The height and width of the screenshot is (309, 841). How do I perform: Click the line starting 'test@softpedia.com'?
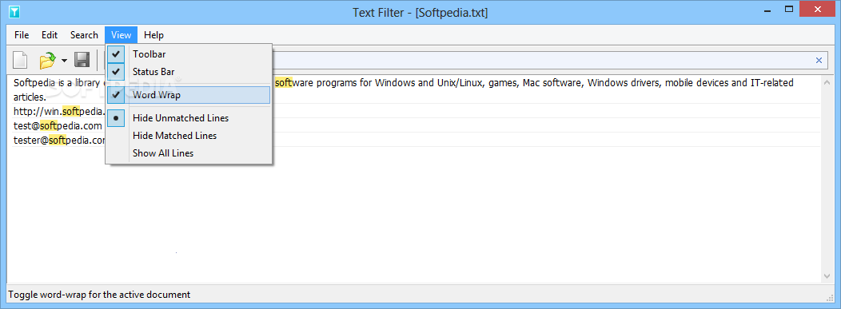pyautogui.click(x=58, y=126)
